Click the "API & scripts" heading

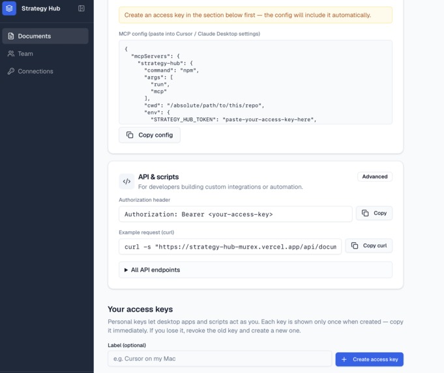click(158, 177)
